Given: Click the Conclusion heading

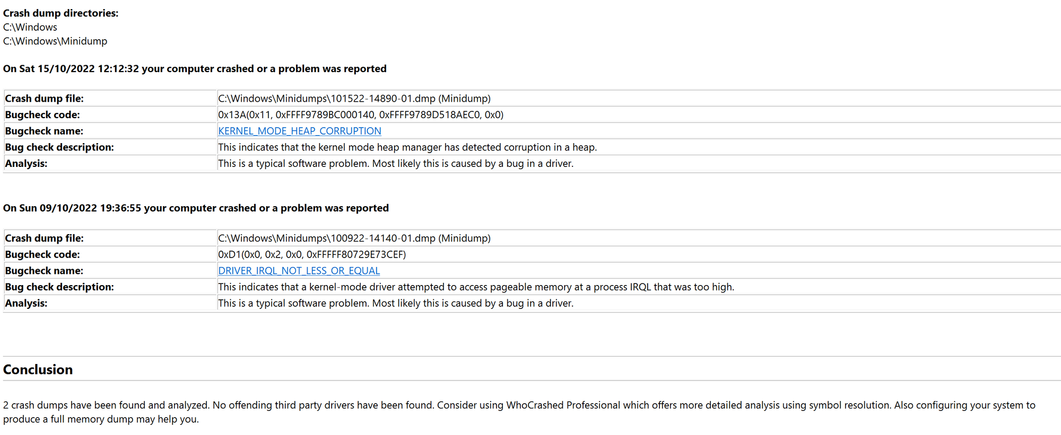Looking at the screenshot, I should 38,369.
